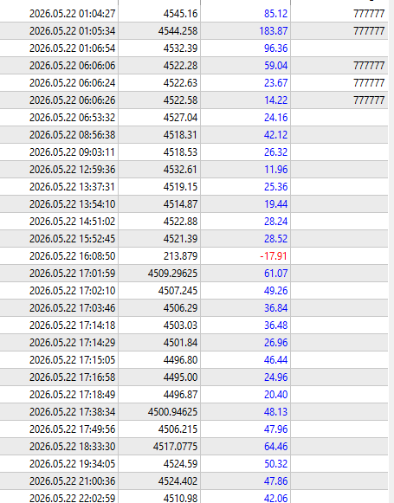The image size is (394, 503).
Task: Select the row dated 2026.05.22 09:03:11
Action: [x=194, y=152]
